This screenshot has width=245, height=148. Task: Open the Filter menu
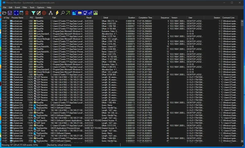pyautogui.click(x=24, y=7)
